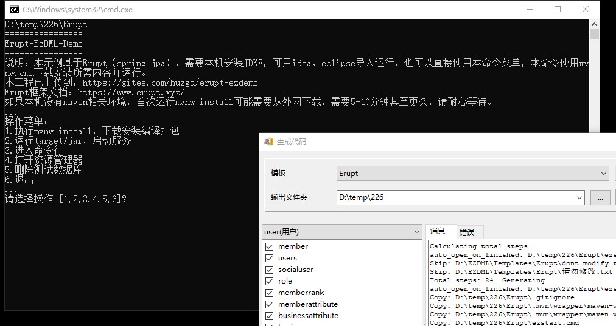This screenshot has height=326, width=616.
Task: Click the cmd window scrollbar up arrow
Action: [x=595, y=24]
